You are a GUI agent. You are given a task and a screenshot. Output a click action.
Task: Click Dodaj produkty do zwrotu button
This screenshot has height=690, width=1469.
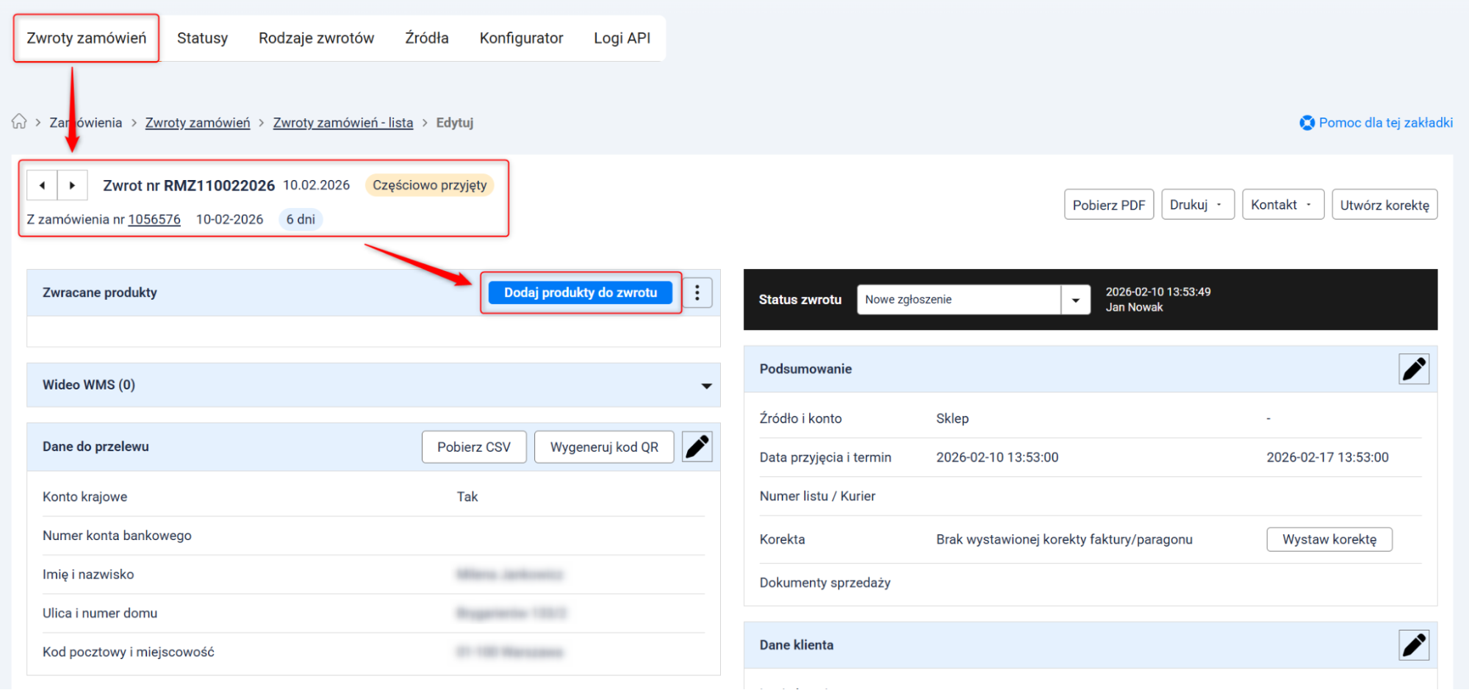click(x=580, y=292)
